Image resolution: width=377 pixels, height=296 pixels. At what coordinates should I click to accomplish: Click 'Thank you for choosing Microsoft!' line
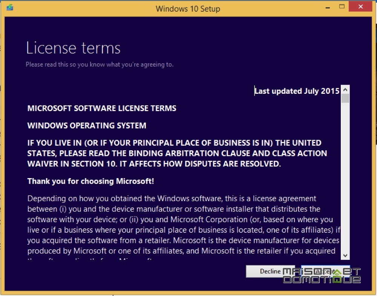(90, 181)
